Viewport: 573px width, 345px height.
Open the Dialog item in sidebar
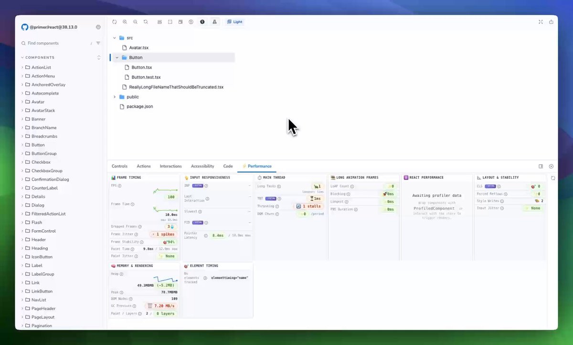click(x=38, y=205)
